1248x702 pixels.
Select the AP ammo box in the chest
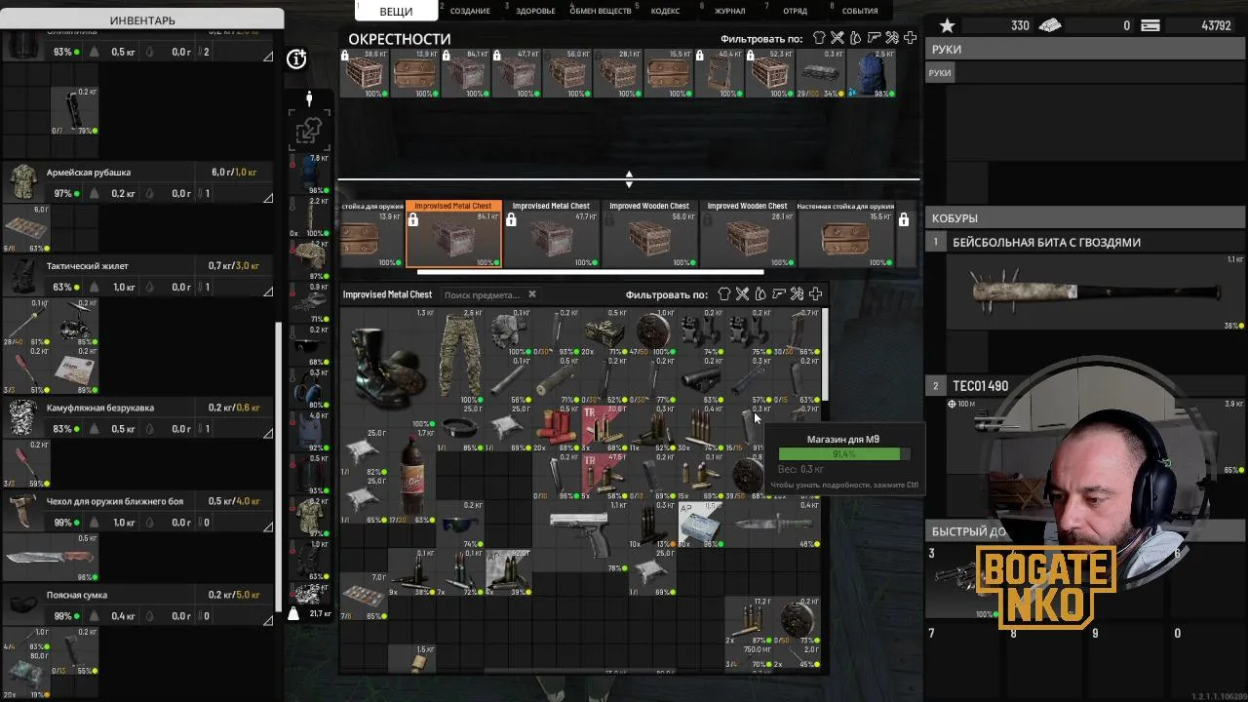tap(700, 526)
